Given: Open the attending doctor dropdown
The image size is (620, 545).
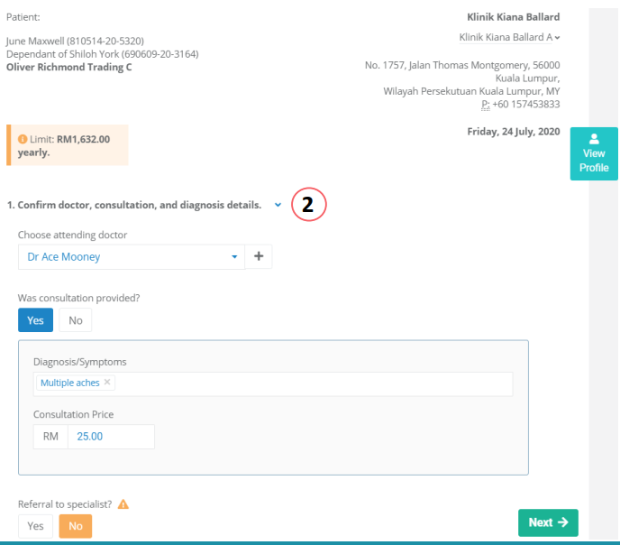Looking at the screenshot, I should pyautogui.click(x=132, y=256).
